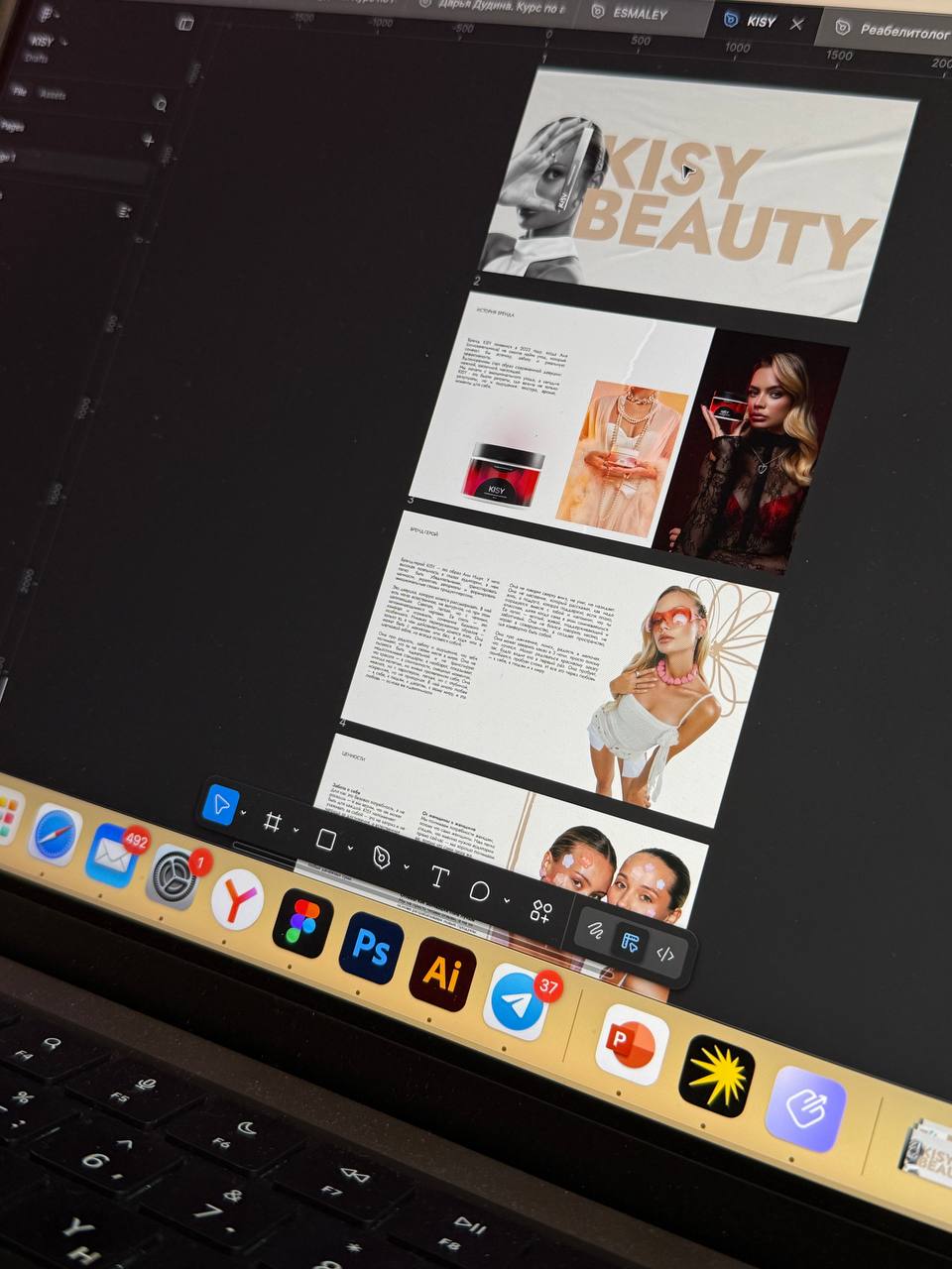Viewport: 952px width, 1269px height.
Task: Launch Illustrator from the Dock
Action: (x=442, y=974)
